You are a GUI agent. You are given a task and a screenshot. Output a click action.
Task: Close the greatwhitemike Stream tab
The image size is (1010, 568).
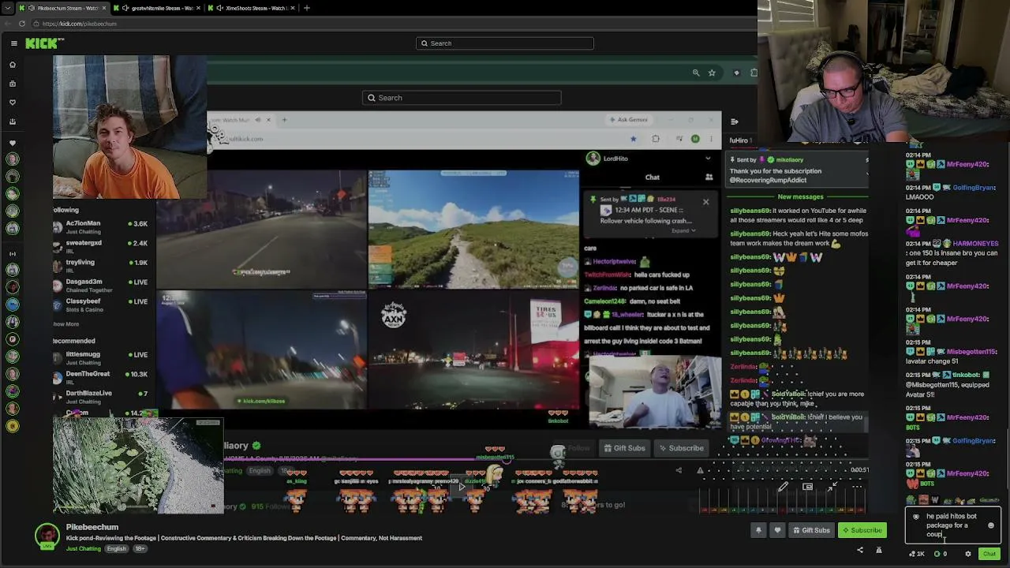tap(199, 8)
